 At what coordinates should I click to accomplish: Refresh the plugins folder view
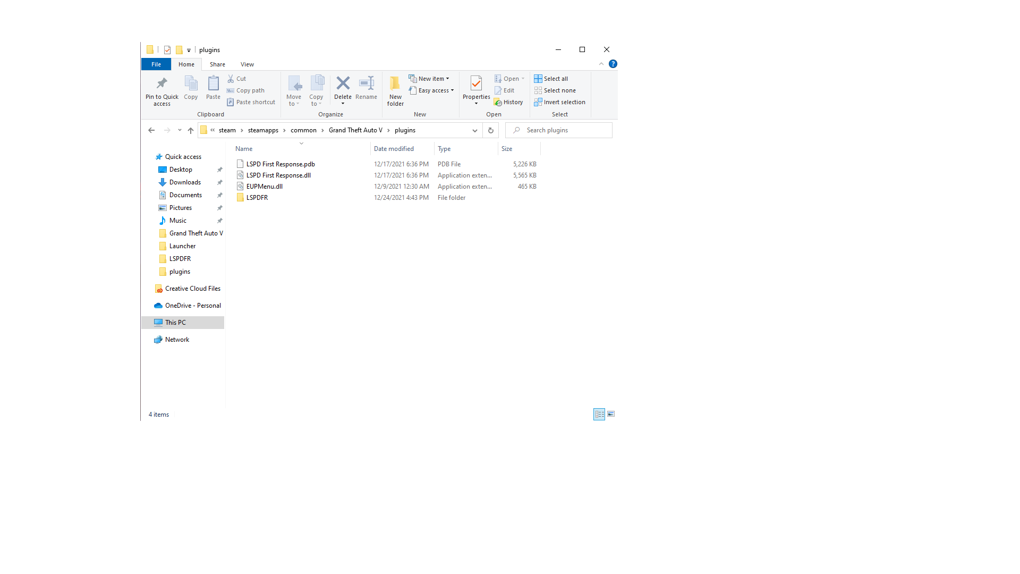(490, 130)
